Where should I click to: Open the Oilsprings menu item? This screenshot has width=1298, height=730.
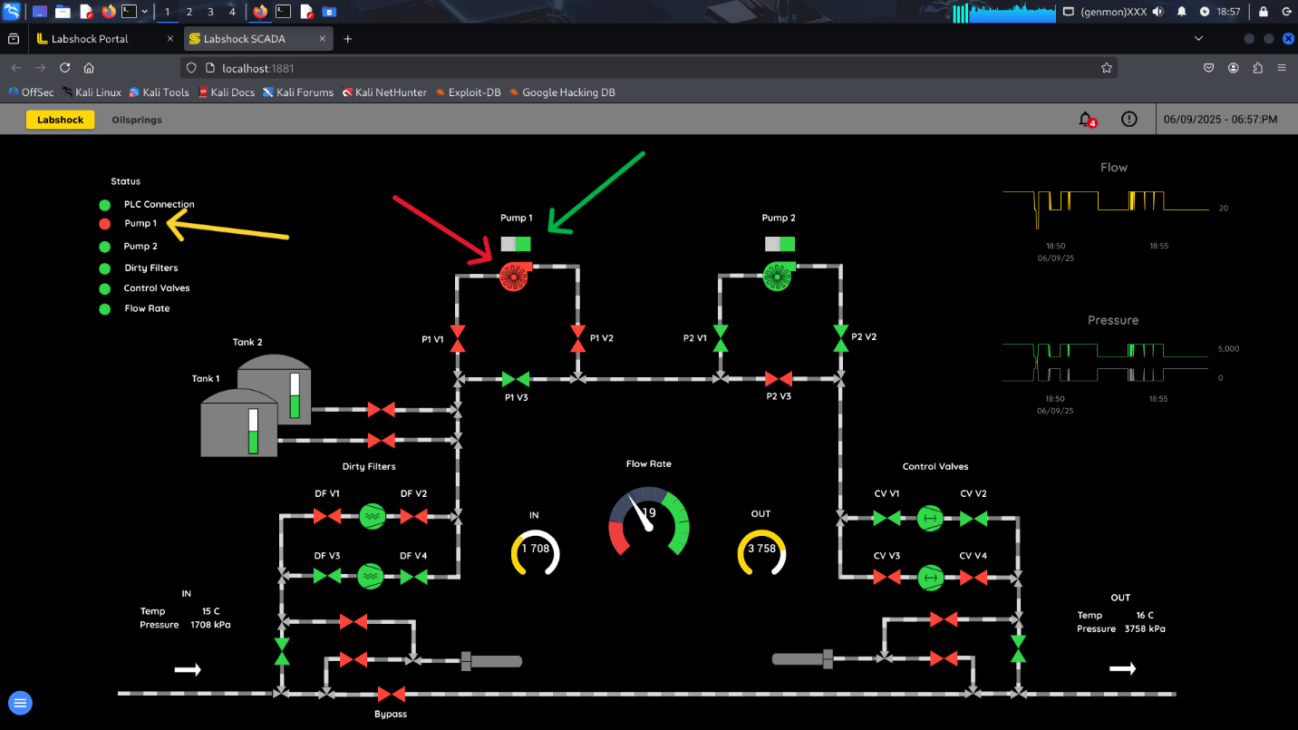pos(137,120)
